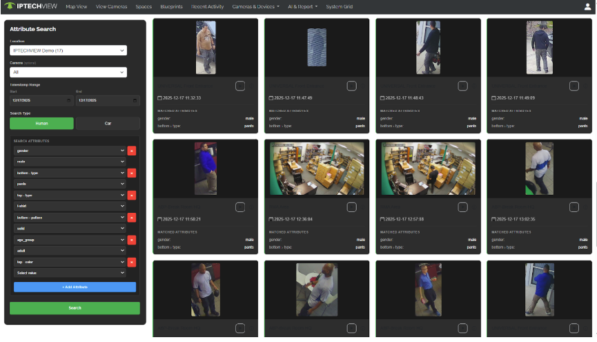Click the green Search button
Viewport: 597px width, 342px height.
[75, 308]
